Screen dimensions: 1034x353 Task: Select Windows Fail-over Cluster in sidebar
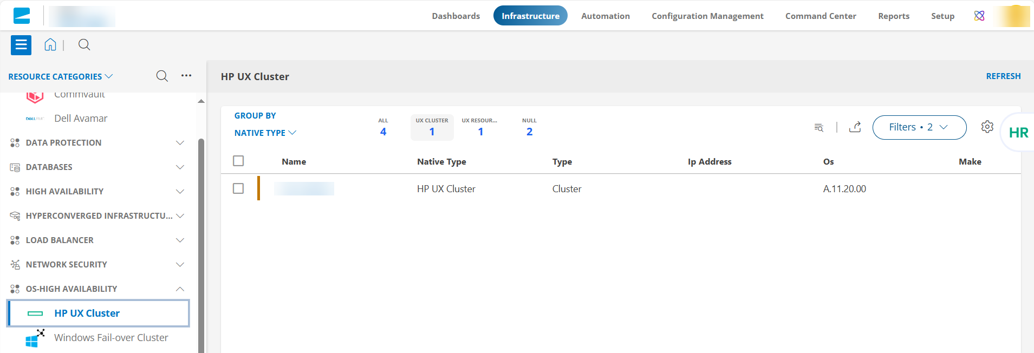pyautogui.click(x=111, y=338)
